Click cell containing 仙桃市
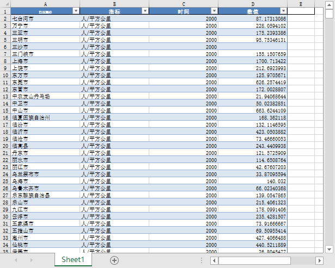 pyautogui.click(x=45, y=245)
